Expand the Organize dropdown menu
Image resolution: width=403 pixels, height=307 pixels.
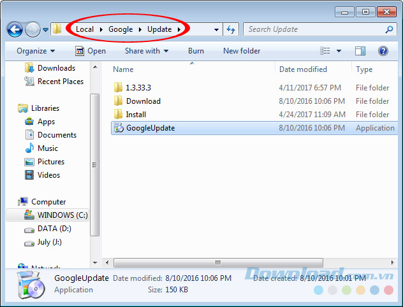click(36, 51)
